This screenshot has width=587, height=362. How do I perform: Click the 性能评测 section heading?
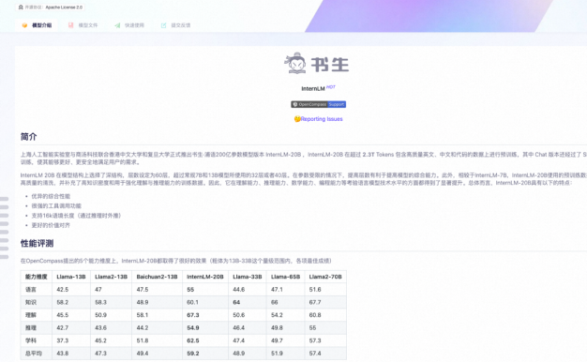coord(37,243)
